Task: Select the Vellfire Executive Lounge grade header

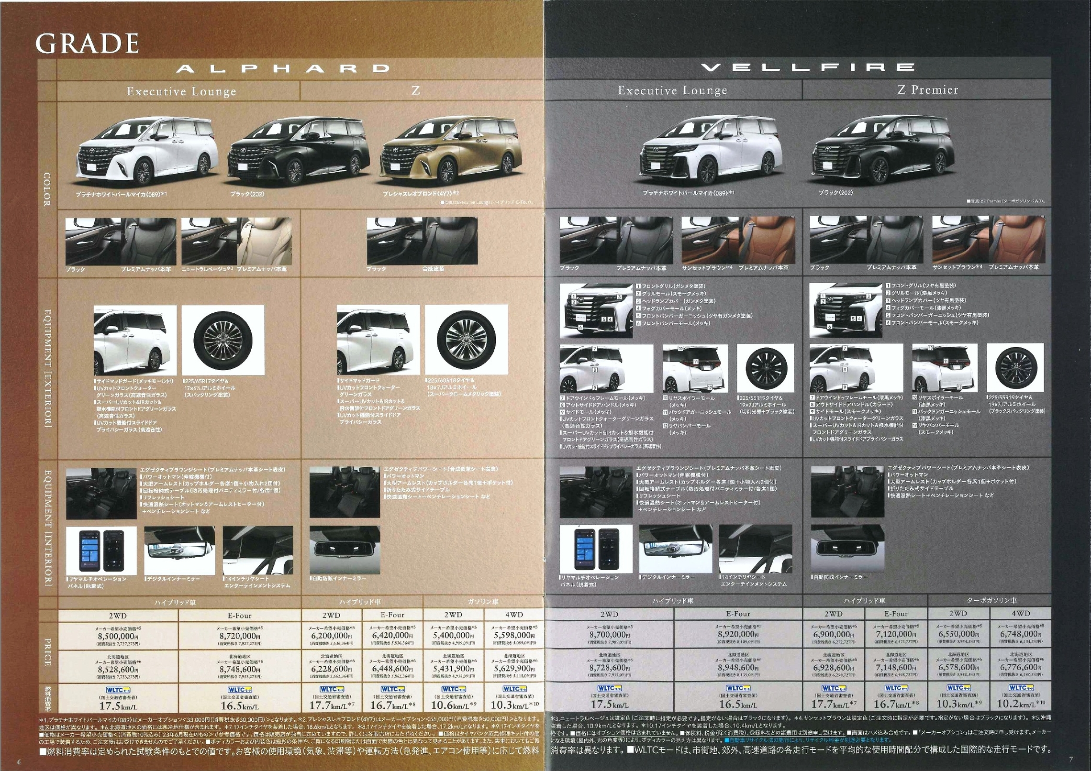Action: pyautogui.click(x=672, y=90)
